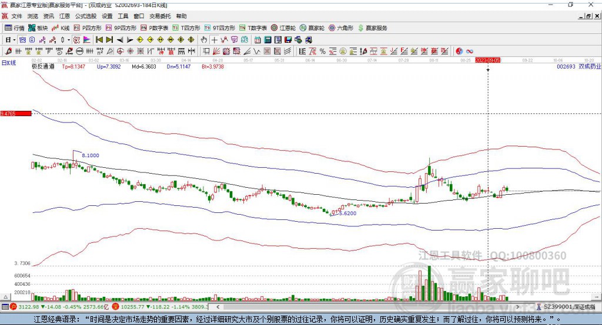Select the Tp=8.1347 indicator value

click(x=73, y=67)
